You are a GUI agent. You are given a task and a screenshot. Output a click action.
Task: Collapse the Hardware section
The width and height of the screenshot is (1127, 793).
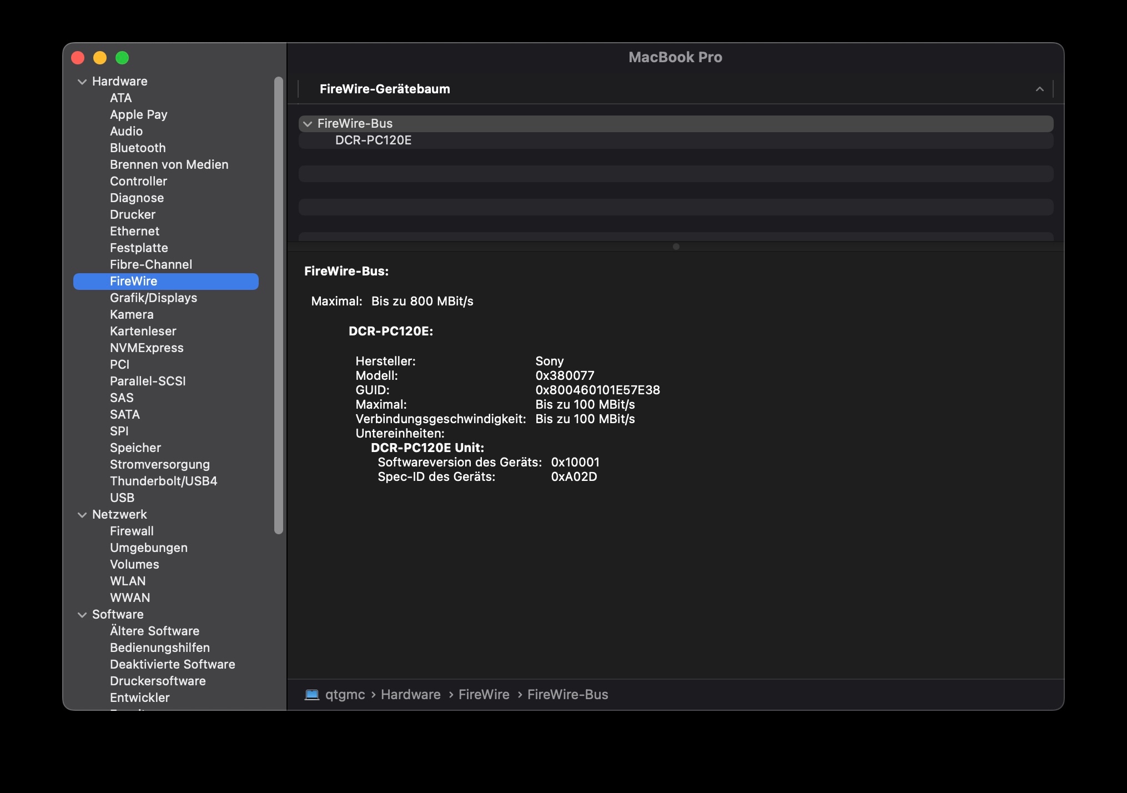point(82,82)
